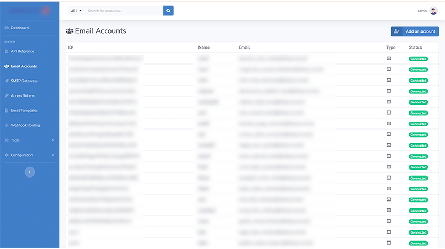Open the Dashboard sidebar icon
The image size is (445, 249).
(6, 28)
